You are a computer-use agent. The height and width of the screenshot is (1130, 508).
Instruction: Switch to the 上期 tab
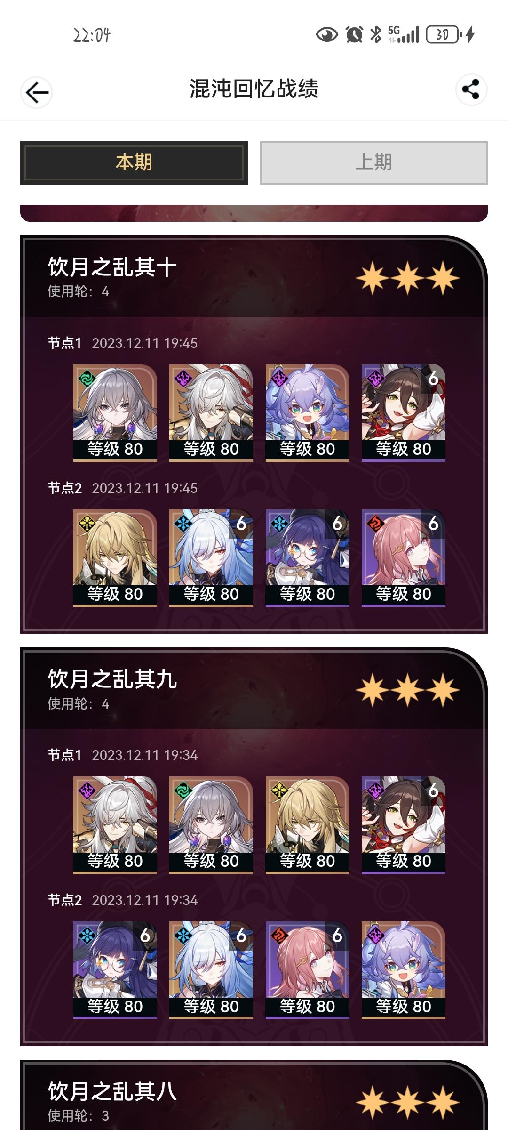pyautogui.click(x=374, y=162)
